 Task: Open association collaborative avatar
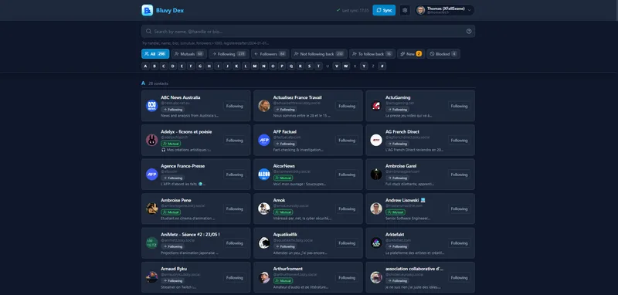coord(376,277)
